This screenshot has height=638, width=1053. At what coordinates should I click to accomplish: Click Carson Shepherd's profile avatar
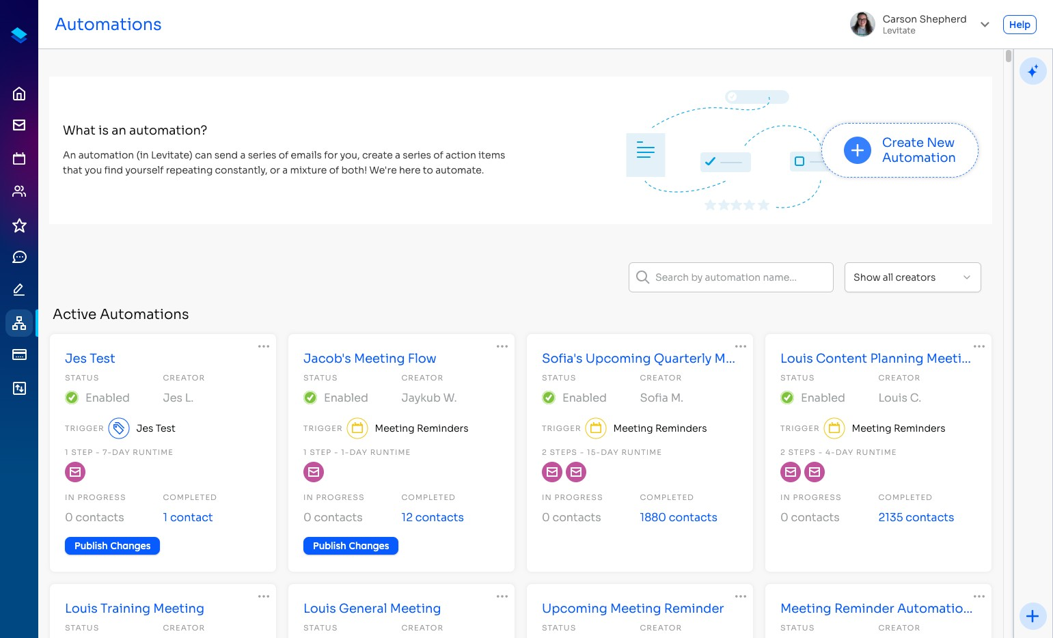point(862,24)
